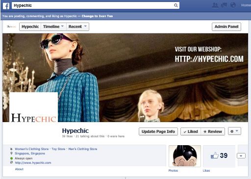Open the hypechic.com website link
Screen dimensions: 251x179
[x=33, y=163]
